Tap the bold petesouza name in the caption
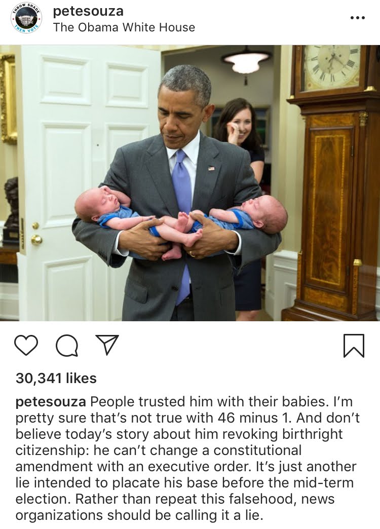 [x=51, y=402]
